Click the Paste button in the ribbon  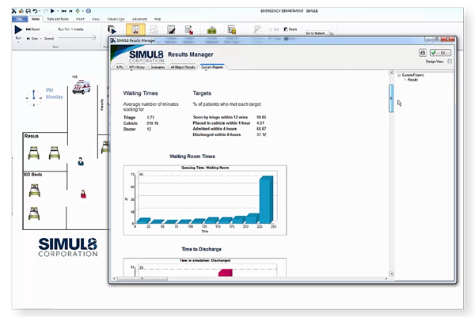[291, 29]
